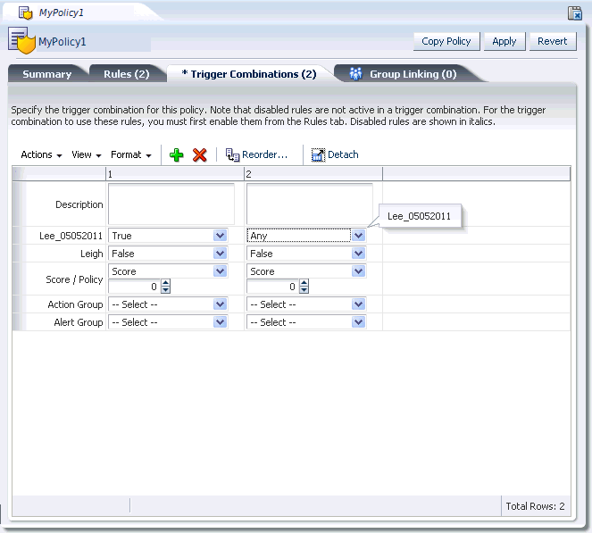Select the Trigger Combinations (2) tab

[x=249, y=74]
